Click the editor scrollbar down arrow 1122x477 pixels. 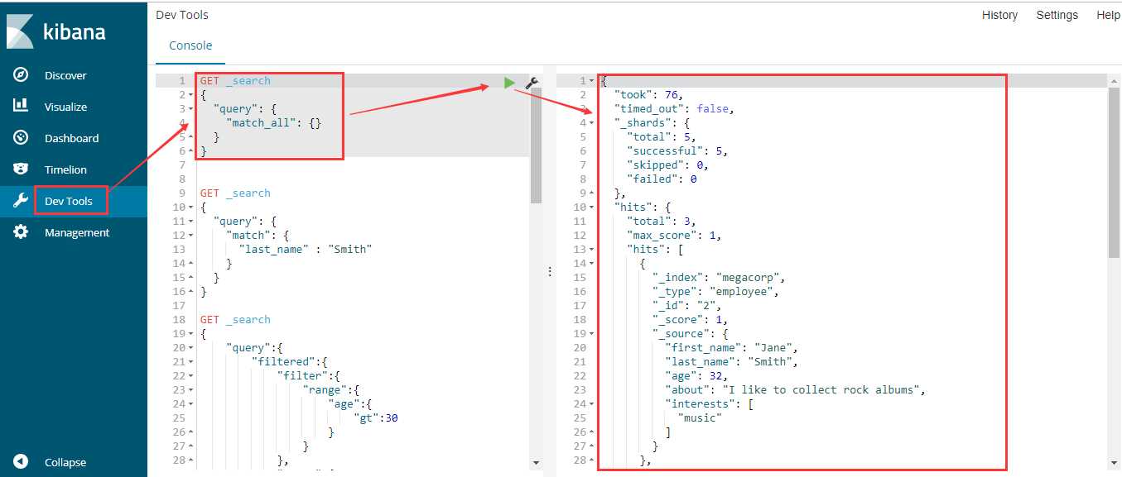click(x=536, y=463)
